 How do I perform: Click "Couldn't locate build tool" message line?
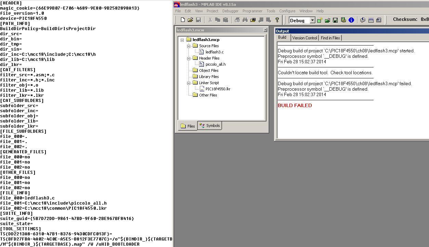(325, 73)
